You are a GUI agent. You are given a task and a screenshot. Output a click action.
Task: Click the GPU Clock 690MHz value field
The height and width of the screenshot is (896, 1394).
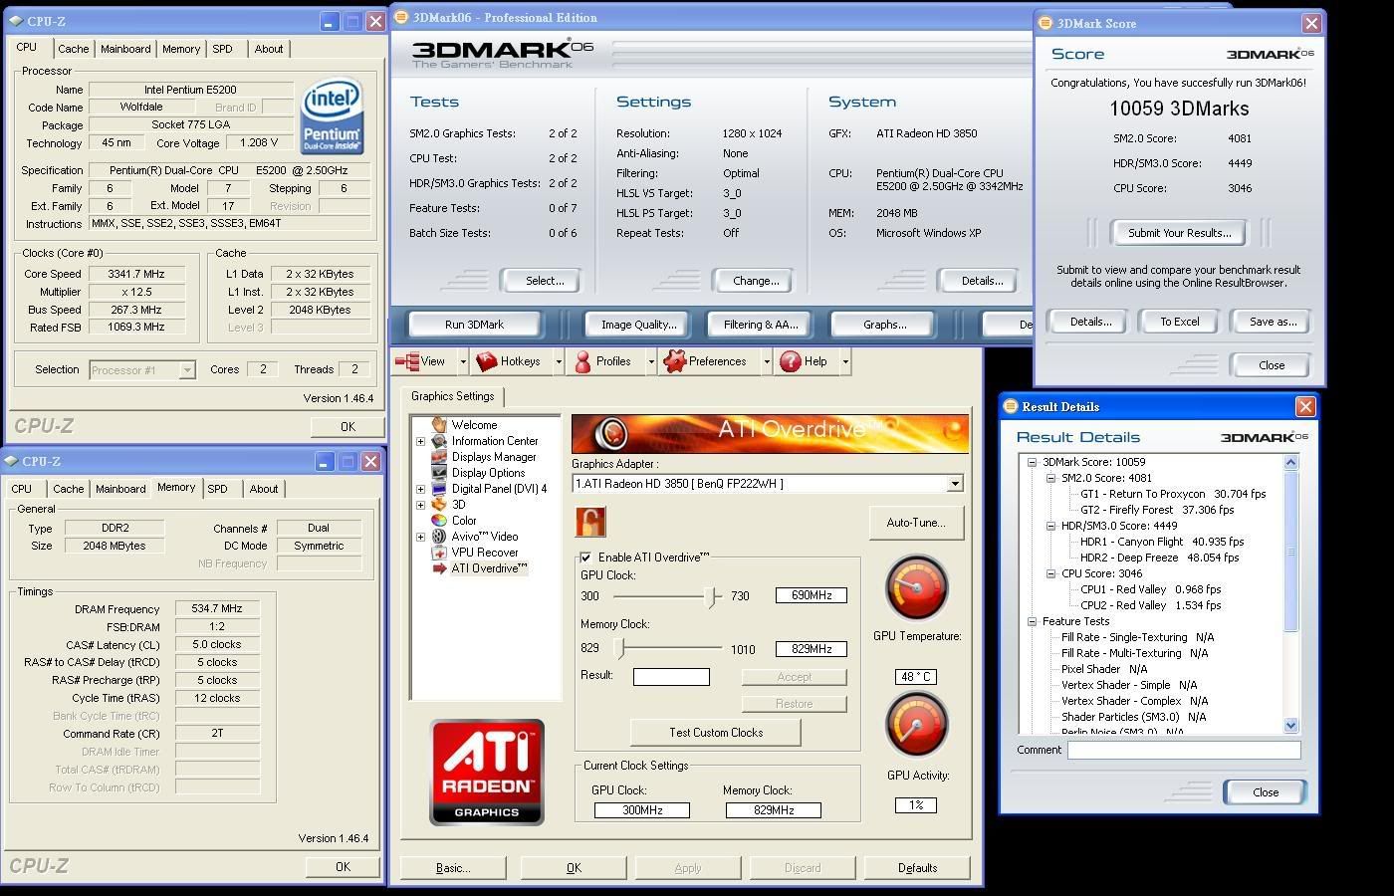812,595
